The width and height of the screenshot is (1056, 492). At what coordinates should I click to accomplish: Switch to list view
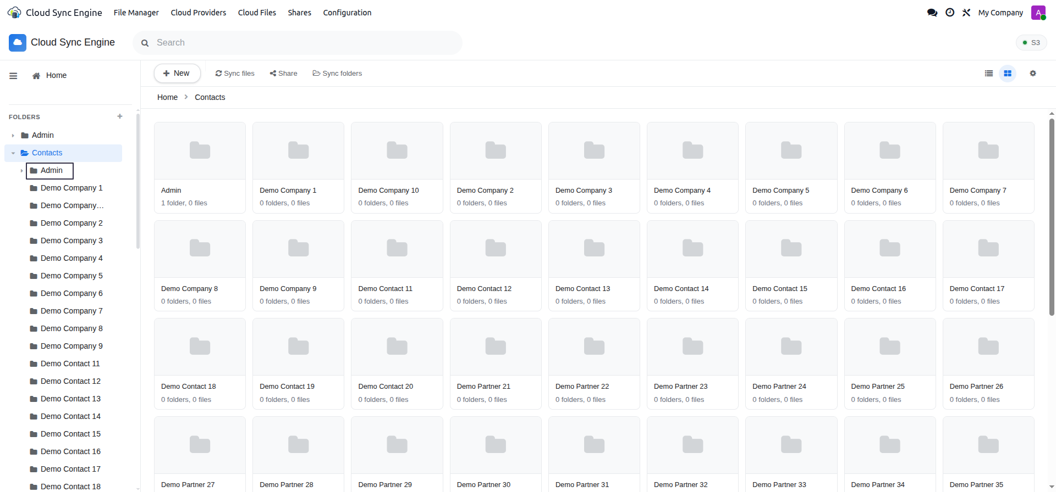(989, 74)
